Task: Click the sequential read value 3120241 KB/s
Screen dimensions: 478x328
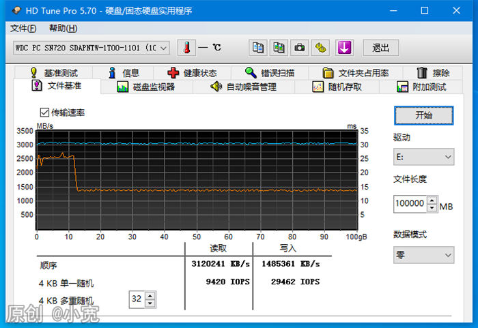Action: [221, 264]
